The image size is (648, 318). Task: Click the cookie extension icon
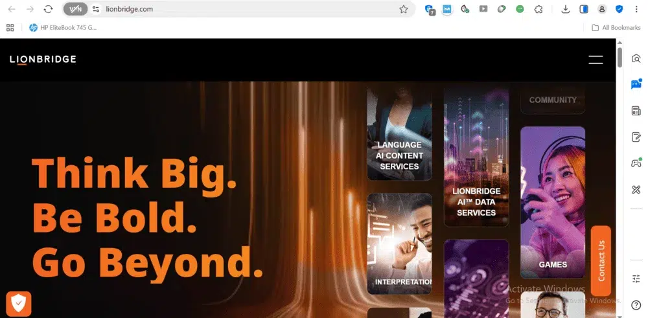(x=465, y=9)
